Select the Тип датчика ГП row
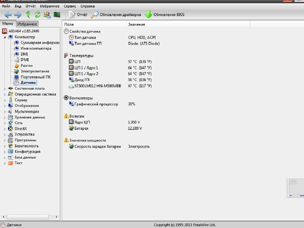This screenshot has width=304, height=228. [x=115, y=44]
